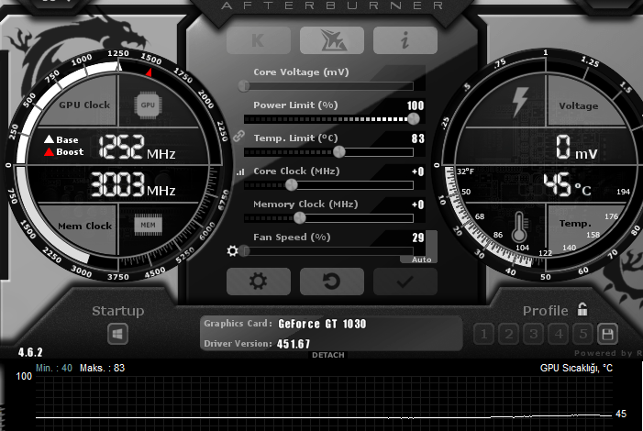Image resolution: width=643 pixels, height=431 pixels.
Task: Click the Fan Speed value 29
Action: [418, 238]
